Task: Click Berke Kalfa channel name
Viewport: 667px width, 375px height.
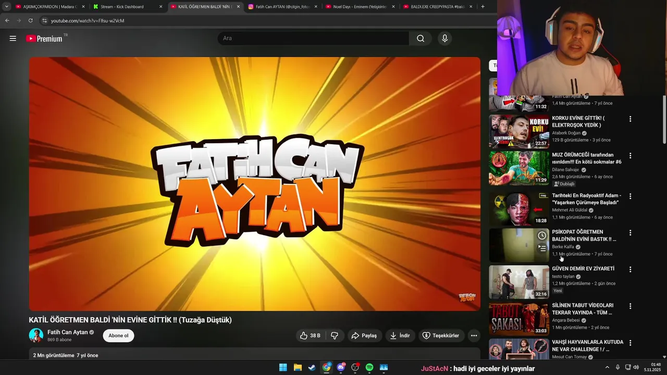Action: [x=563, y=247]
